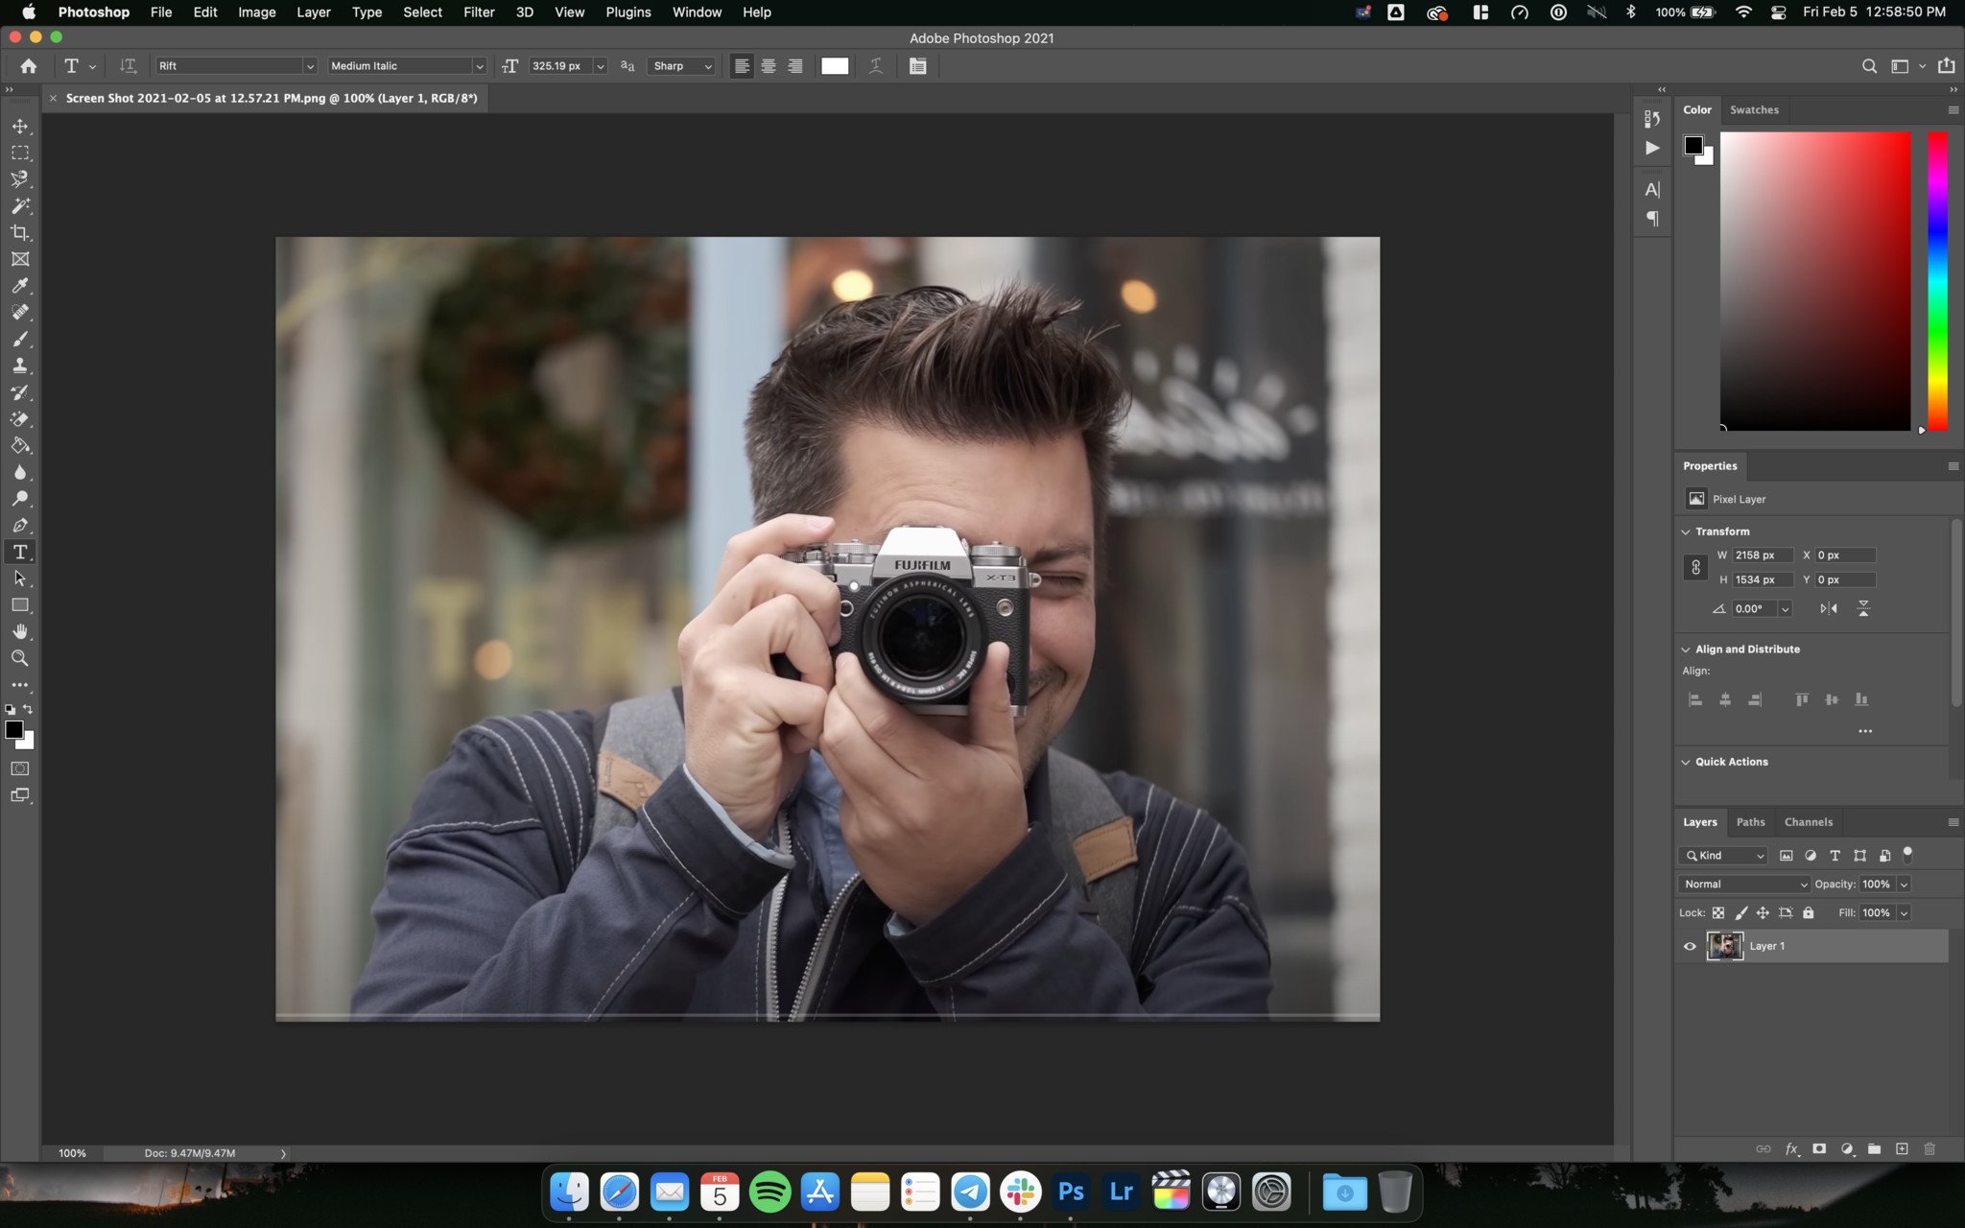Select the Gradient tool
The width and height of the screenshot is (1965, 1228).
click(x=20, y=444)
